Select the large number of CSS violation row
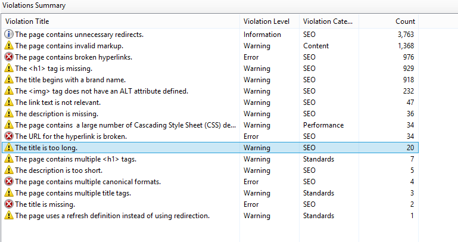458x242 pixels. tap(210, 125)
